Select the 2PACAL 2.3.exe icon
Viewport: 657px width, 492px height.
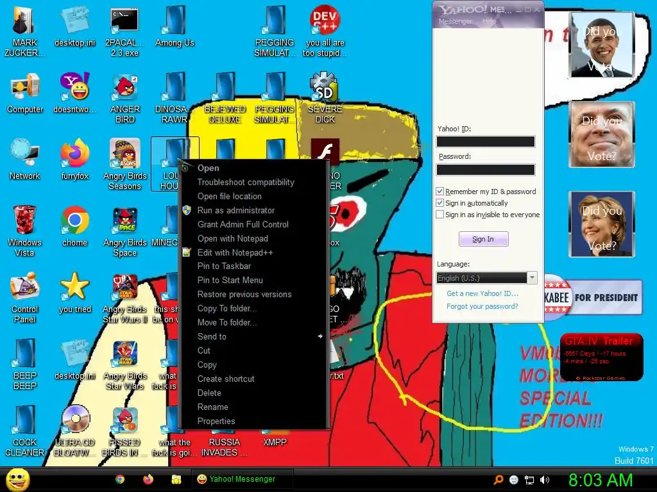pos(124,32)
